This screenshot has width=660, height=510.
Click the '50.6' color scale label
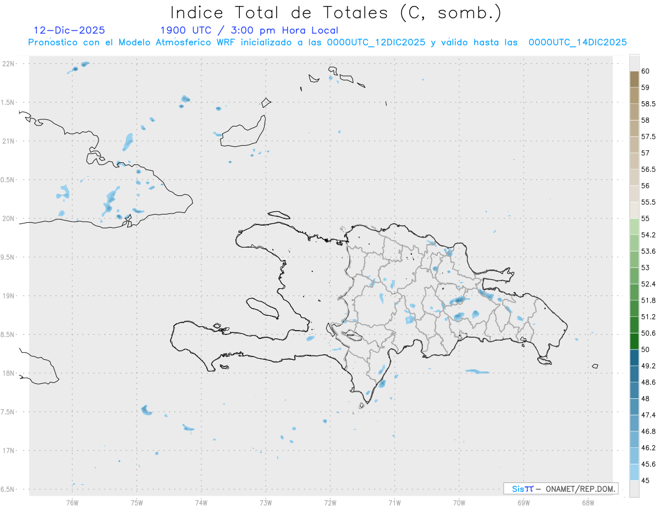pyautogui.click(x=648, y=333)
